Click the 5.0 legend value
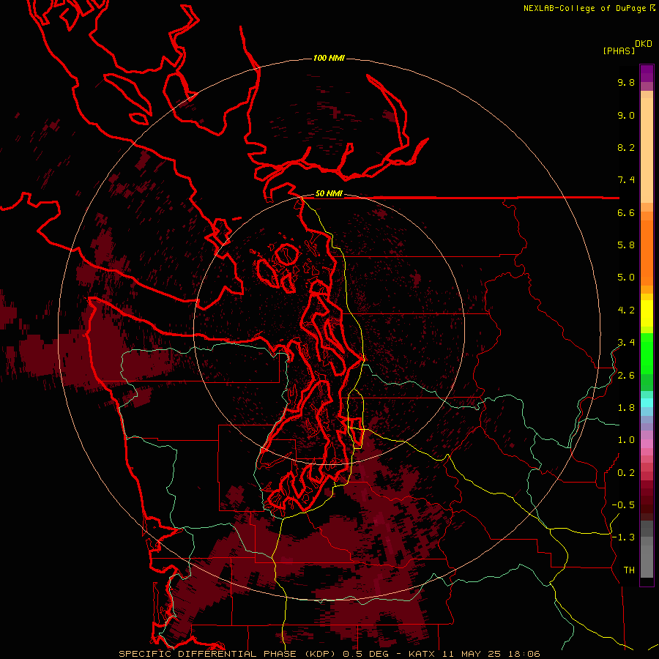659x659 pixels. (x=626, y=278)
